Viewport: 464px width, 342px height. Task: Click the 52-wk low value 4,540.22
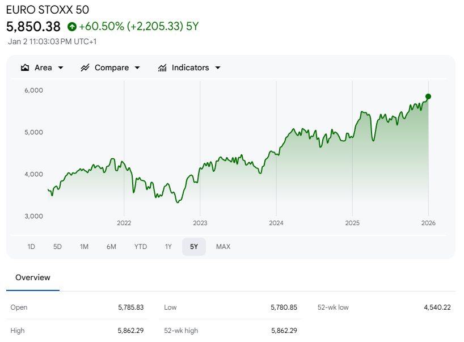[437, 307]
